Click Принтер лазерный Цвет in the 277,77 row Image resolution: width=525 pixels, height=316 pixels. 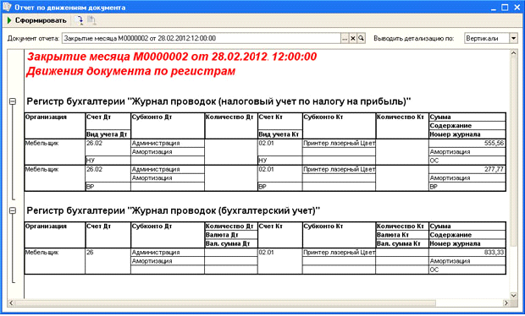point(340,169)
